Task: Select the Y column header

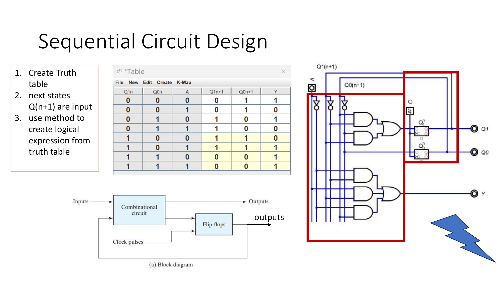Action: coord(276,92)
